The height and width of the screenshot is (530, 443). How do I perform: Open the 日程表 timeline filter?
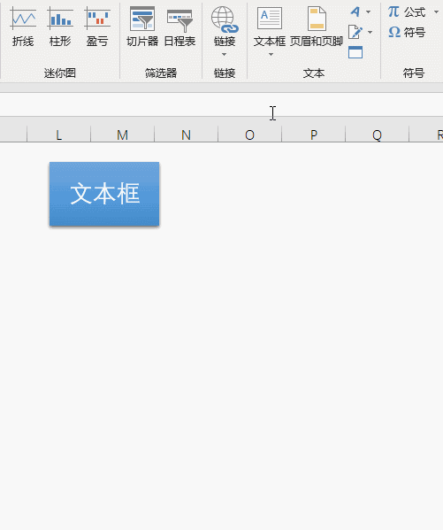point(179,27)
